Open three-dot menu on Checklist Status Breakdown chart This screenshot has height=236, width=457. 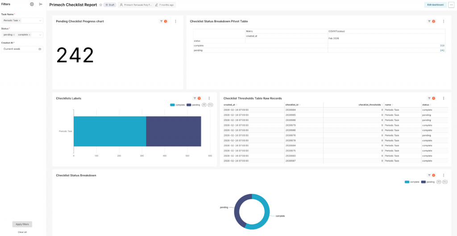click(x=443, y=175)
